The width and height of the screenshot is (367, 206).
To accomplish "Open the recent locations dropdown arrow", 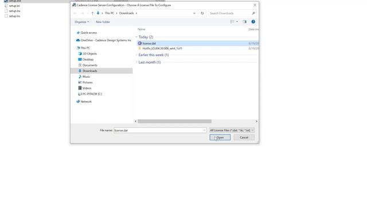I will click(88, 13).
